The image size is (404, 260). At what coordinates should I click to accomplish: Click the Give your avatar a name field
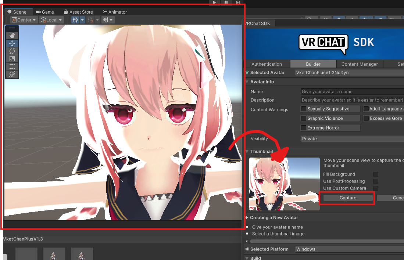tap(351, 91)
